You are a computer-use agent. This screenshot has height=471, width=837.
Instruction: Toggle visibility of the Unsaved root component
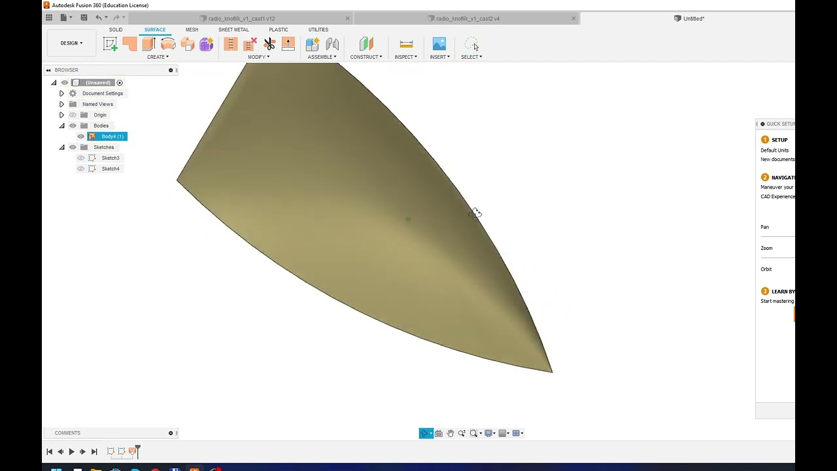point(64,82)
